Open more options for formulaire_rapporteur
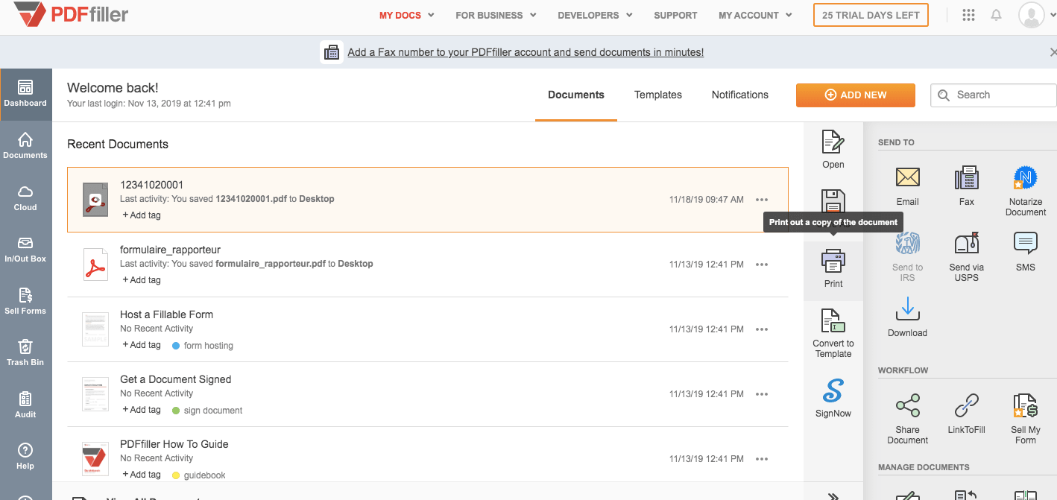1057x500 pixels. click(x=761, y=265)
